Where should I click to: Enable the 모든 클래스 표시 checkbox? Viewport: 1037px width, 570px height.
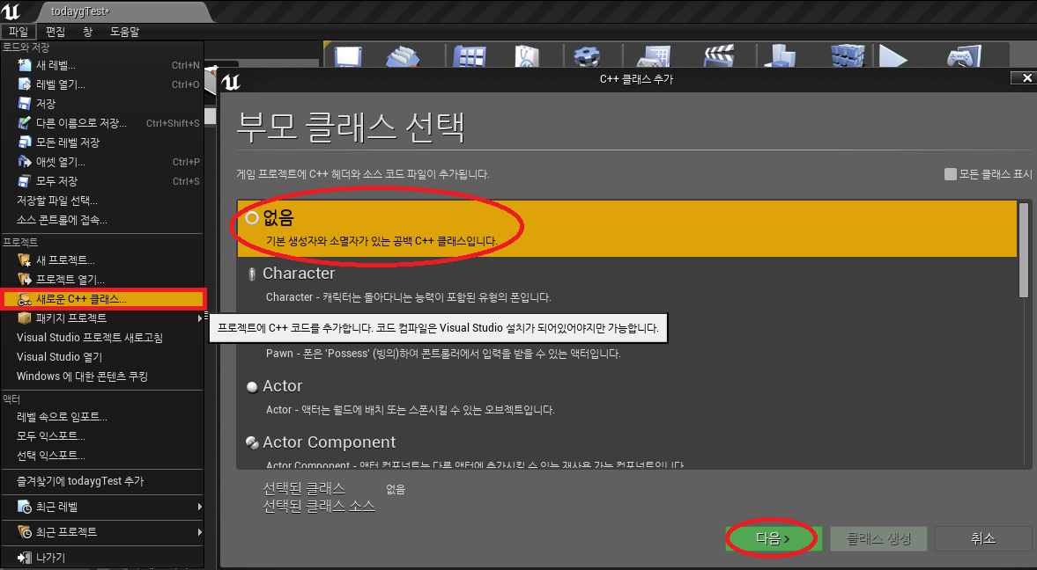[951, 174]
